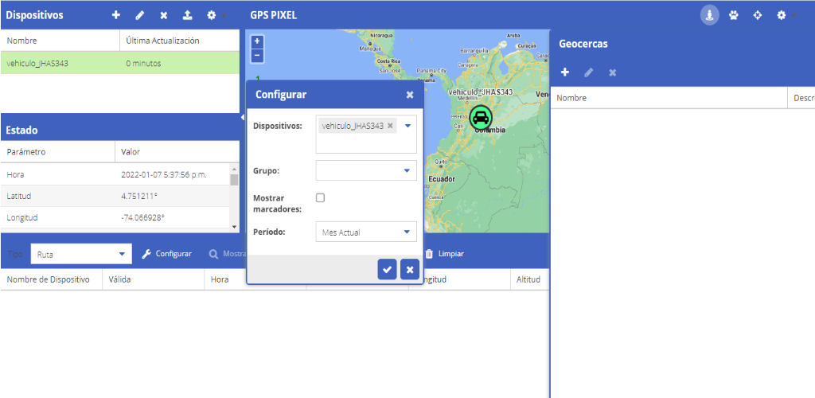Expand the Grupo dropdown
The image size is (815, 398).
coord(407,170)
